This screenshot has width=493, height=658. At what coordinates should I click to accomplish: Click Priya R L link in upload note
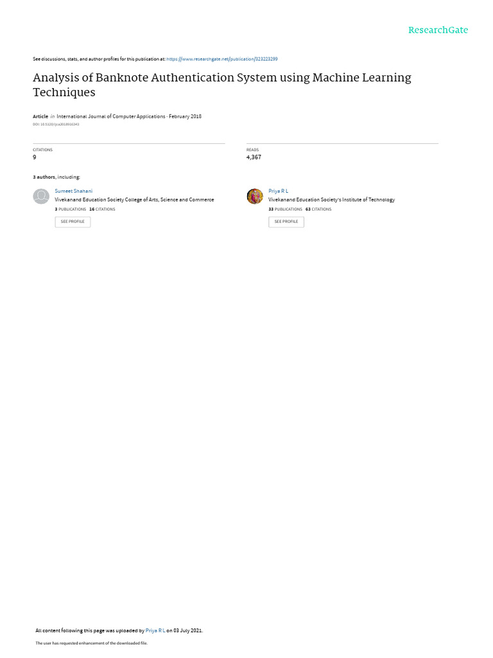tap(155, 630)
